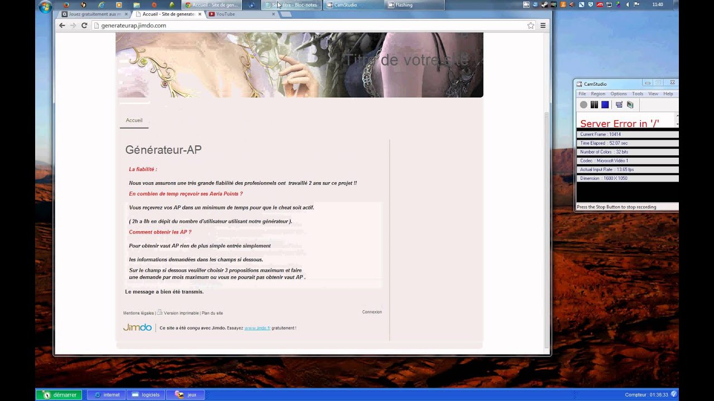Click the Connexion link
714x401 pixels.
tap(372, 312)
